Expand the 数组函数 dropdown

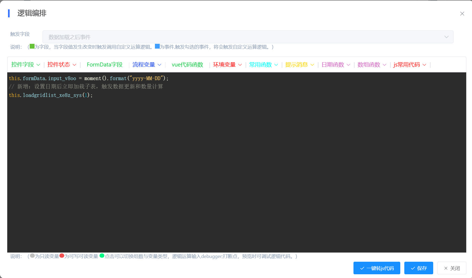tap(372, 65)
